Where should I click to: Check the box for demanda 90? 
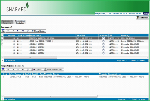2,44
